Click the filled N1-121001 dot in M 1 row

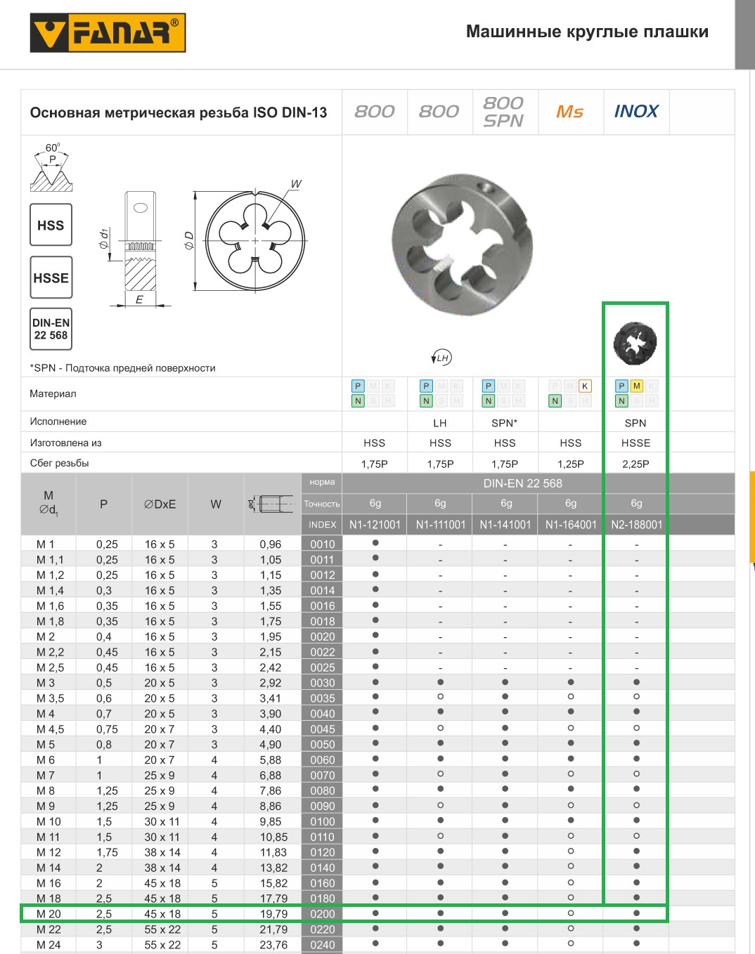click(375, 543)
